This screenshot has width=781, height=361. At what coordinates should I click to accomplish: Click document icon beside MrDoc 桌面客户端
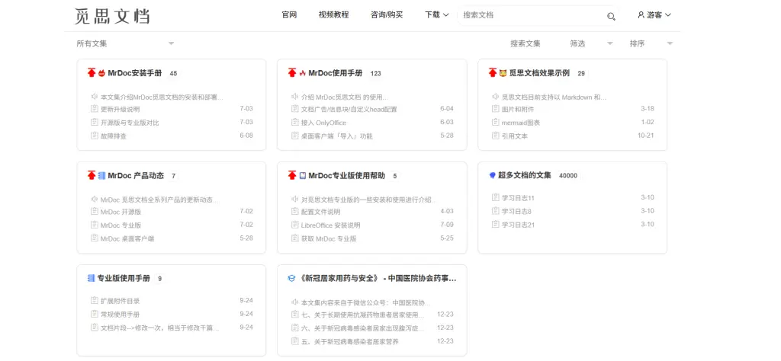[x=94, y=238]
